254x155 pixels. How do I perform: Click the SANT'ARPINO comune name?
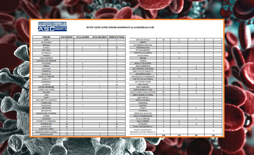pyautogui.click(x=143, y=98)
